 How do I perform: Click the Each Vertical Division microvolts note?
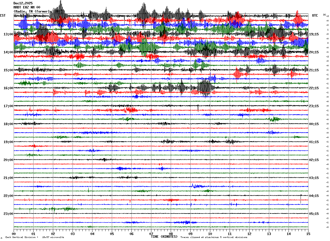(35, 237)
